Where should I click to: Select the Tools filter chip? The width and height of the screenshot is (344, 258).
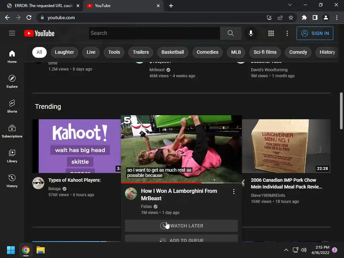114,52
